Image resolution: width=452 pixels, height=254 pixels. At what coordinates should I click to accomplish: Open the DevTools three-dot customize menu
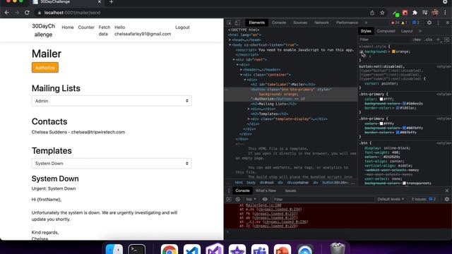click(439, 23)
